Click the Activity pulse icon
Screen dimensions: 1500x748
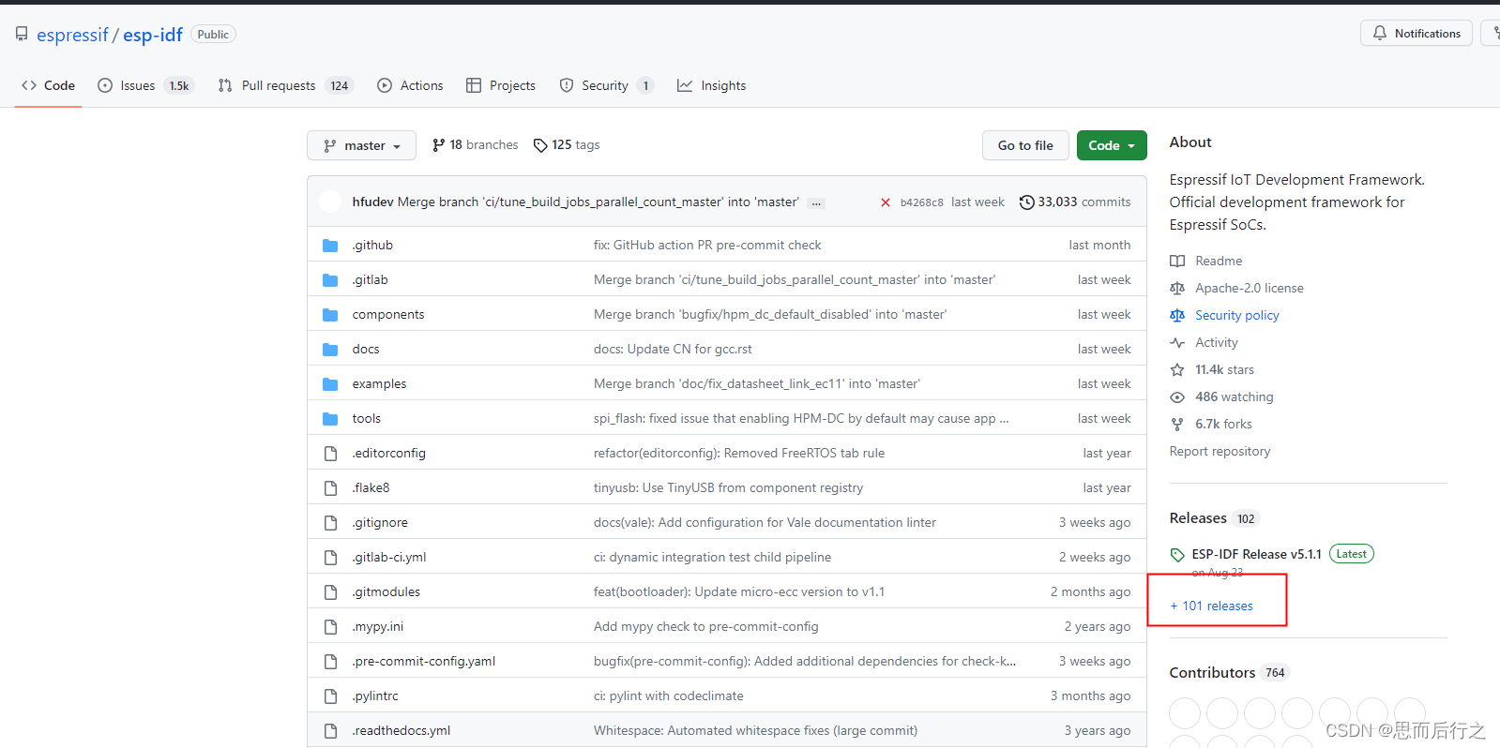tap(1177, 343)
